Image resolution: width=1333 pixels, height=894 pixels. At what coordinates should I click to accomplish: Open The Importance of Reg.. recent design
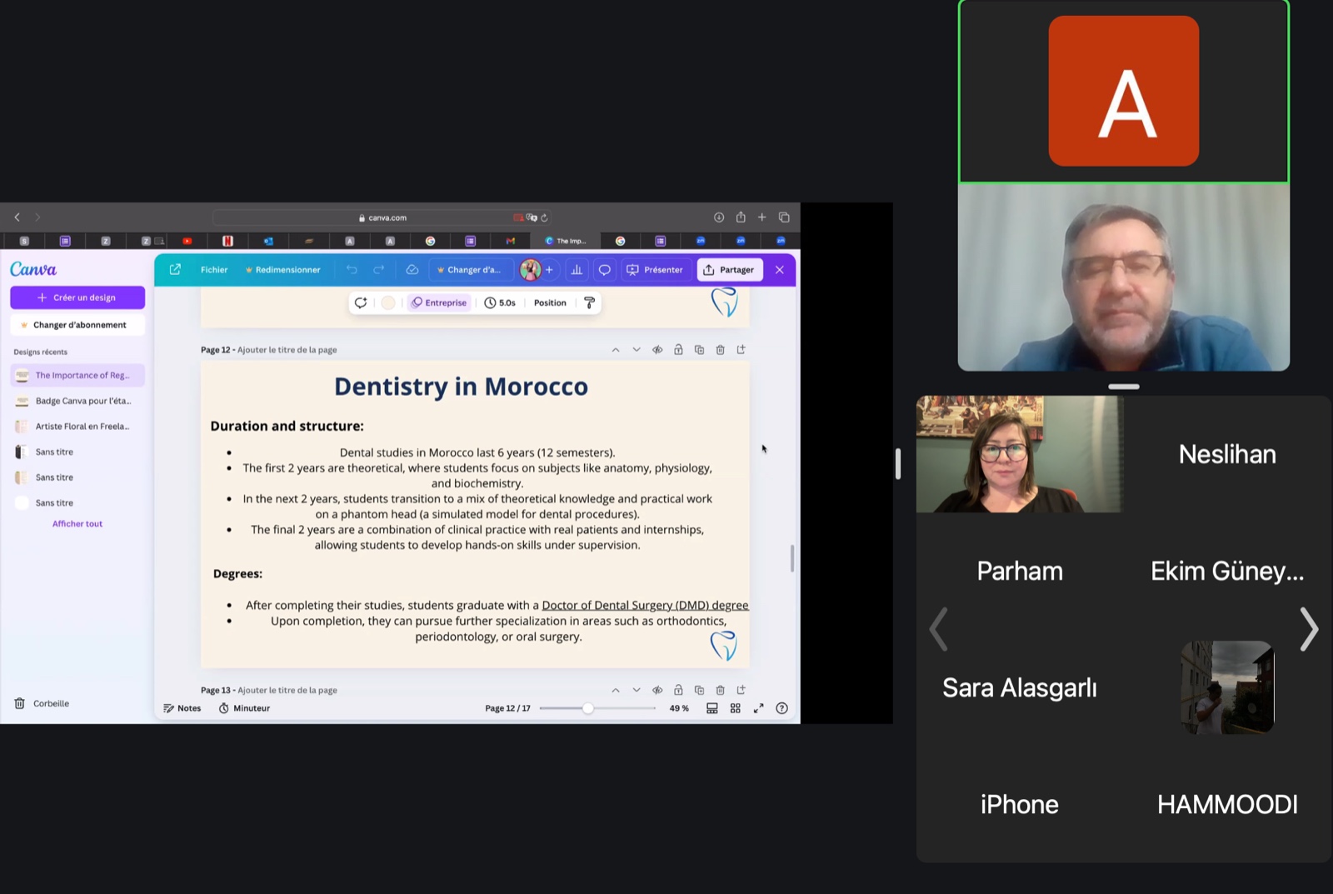point(77,375)
